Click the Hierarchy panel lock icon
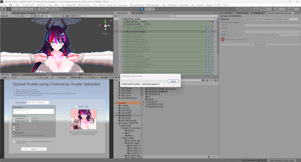 tap(214, 13)
